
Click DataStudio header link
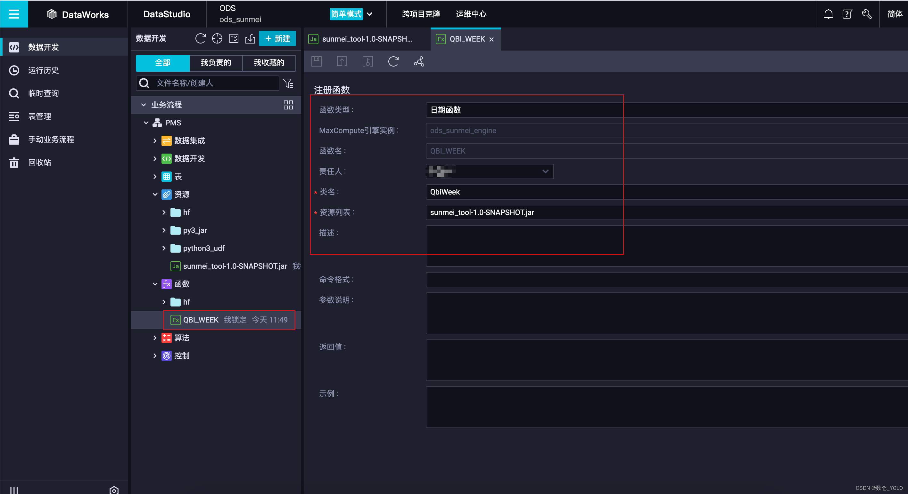coord(167,14)
